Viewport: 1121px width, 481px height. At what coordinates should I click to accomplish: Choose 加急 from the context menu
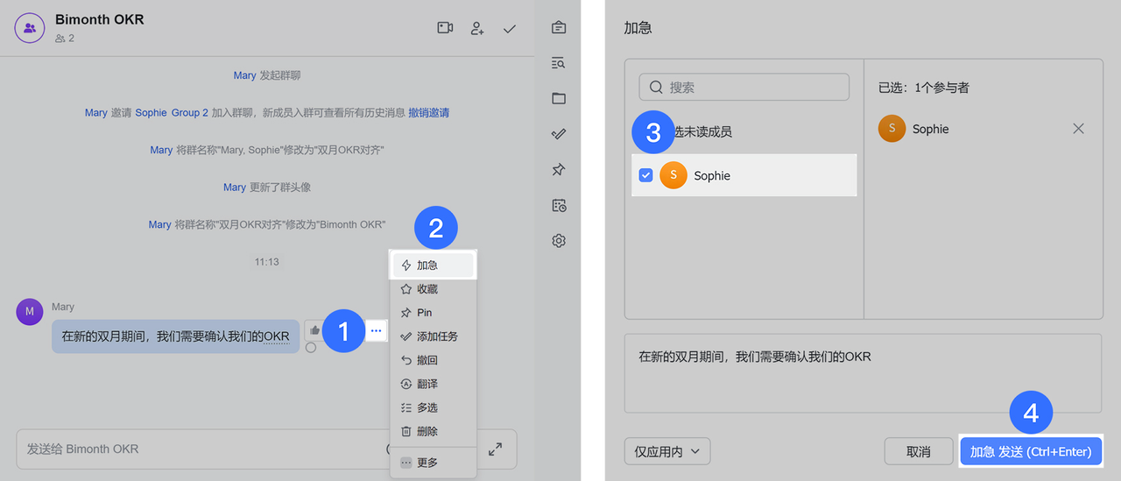click(x=434, y=265)
